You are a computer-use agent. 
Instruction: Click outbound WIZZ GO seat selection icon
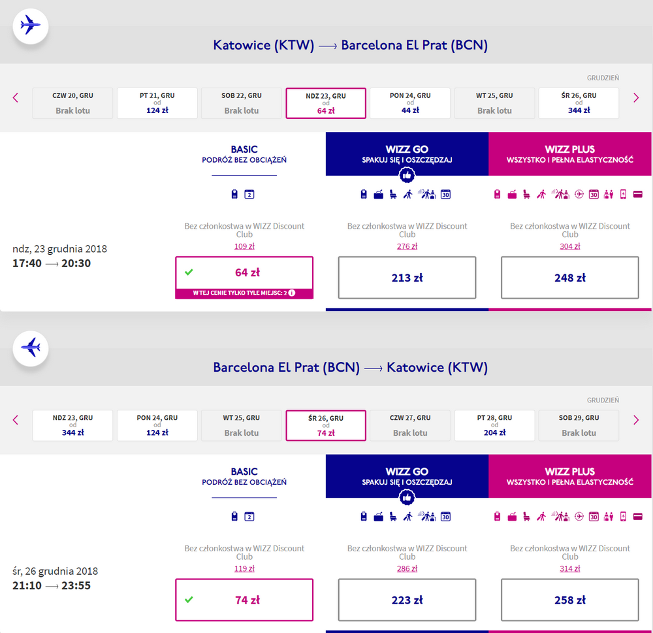coord(393,194)
